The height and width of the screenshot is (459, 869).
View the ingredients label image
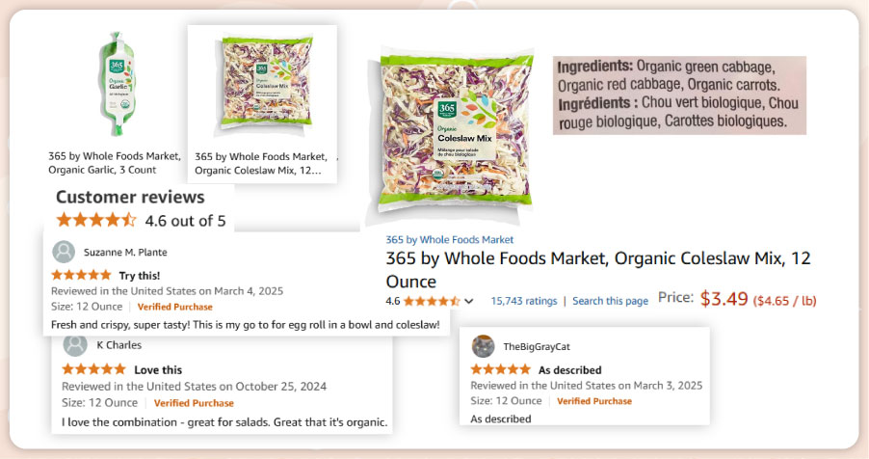tap(679, 94)
